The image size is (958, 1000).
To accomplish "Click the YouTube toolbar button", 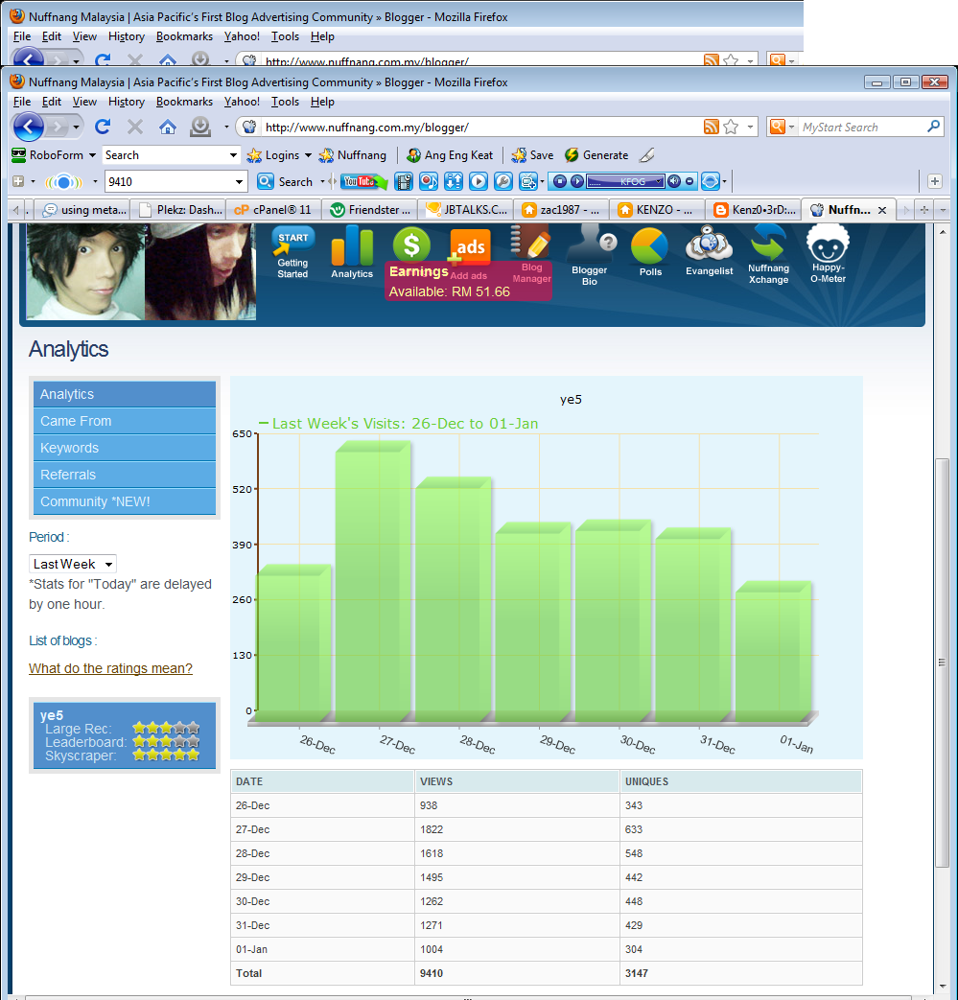I will pyautogui.click(x=363, y=182).
